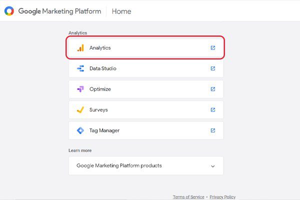Click the Google Marketing Platform header title

(59, 11)
